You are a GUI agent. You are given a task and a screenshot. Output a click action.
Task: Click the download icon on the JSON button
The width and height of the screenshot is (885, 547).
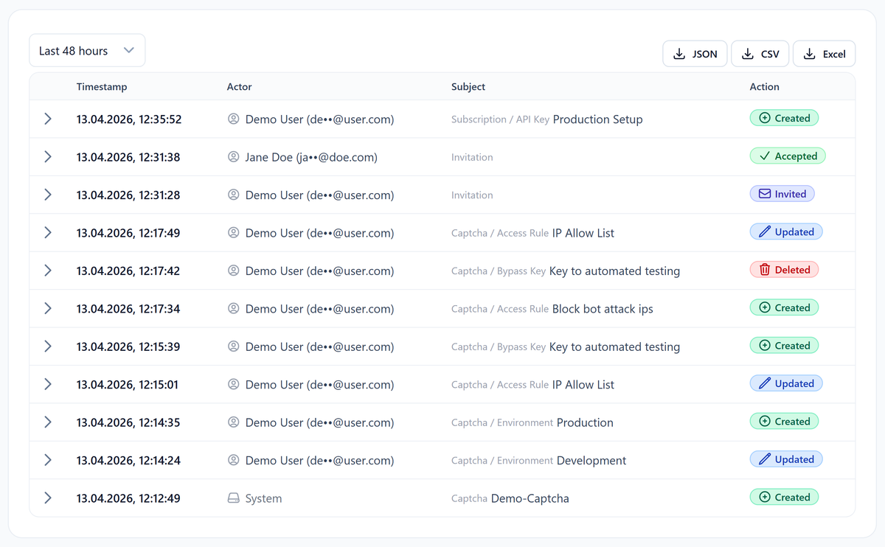678,53
